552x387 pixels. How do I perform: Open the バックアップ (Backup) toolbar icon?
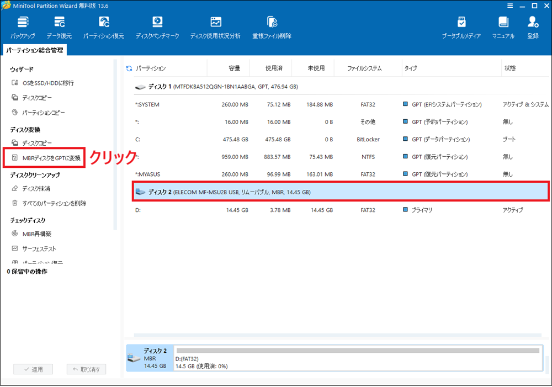coord(23,28)
